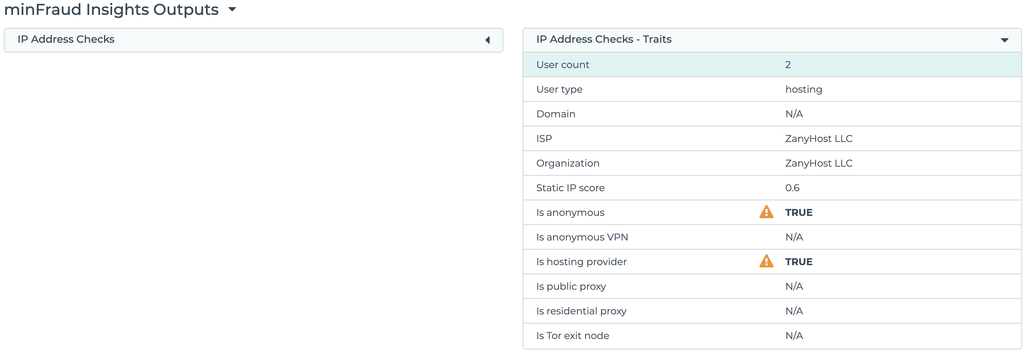
Task: Click TRUE value for Is anonymous
Action: 798,213
